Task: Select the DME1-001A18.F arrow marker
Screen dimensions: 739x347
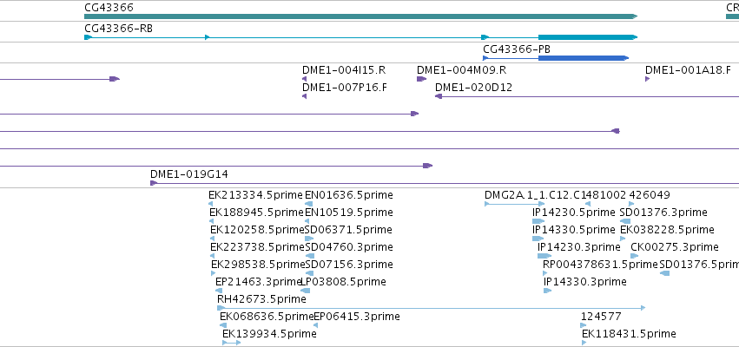Action: [648, 79]
